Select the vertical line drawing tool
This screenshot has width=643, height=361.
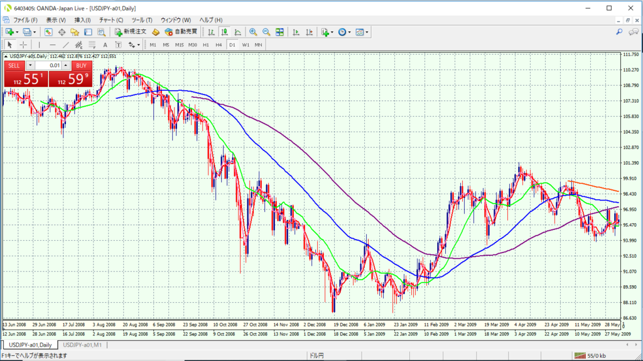[39, 45]
